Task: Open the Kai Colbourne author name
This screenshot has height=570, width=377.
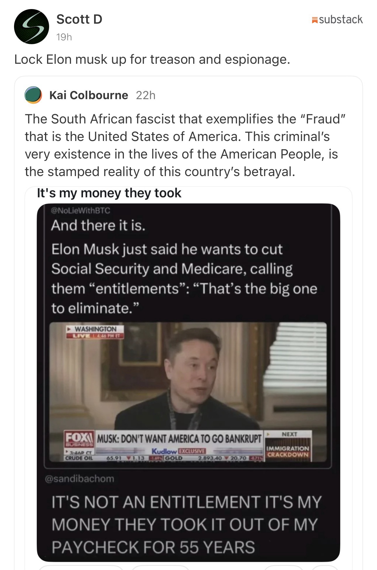Action: coord(89,95)
